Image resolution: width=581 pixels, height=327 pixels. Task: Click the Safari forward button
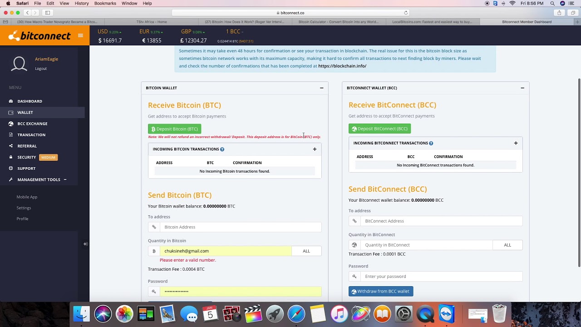coord(35,13)
